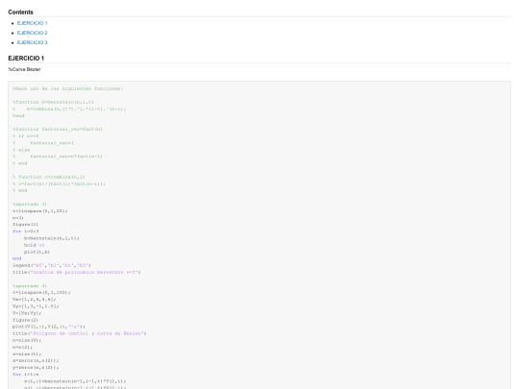Click the 'figure(2)' code line
The height and width of the screenshot is (389, 519).
(26, 320)
